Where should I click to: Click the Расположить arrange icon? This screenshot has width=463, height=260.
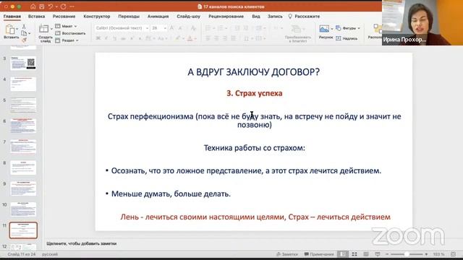377,29
